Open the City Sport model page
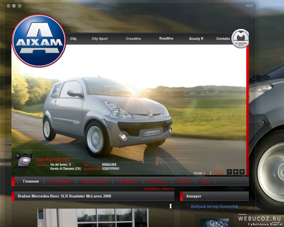Screen dimensions: 284x227 (x=100, y=39)
